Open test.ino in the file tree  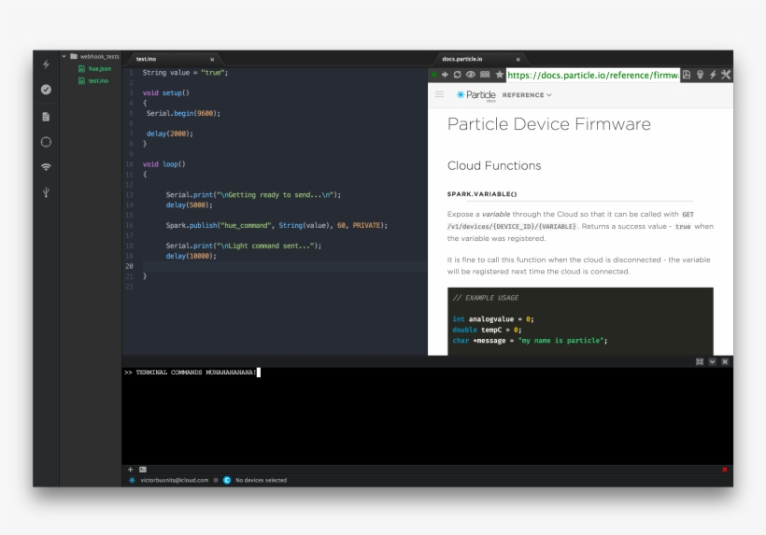click(x=93, y=81)
